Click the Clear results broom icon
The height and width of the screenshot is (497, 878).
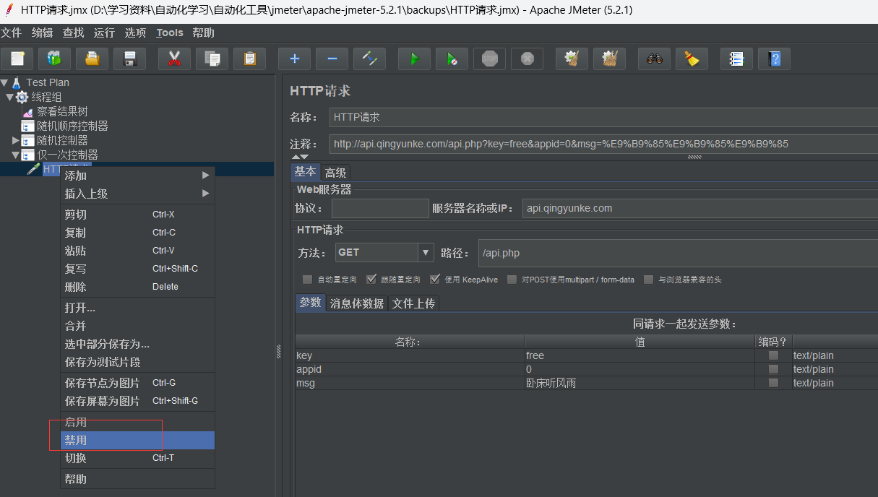[572, 59]
